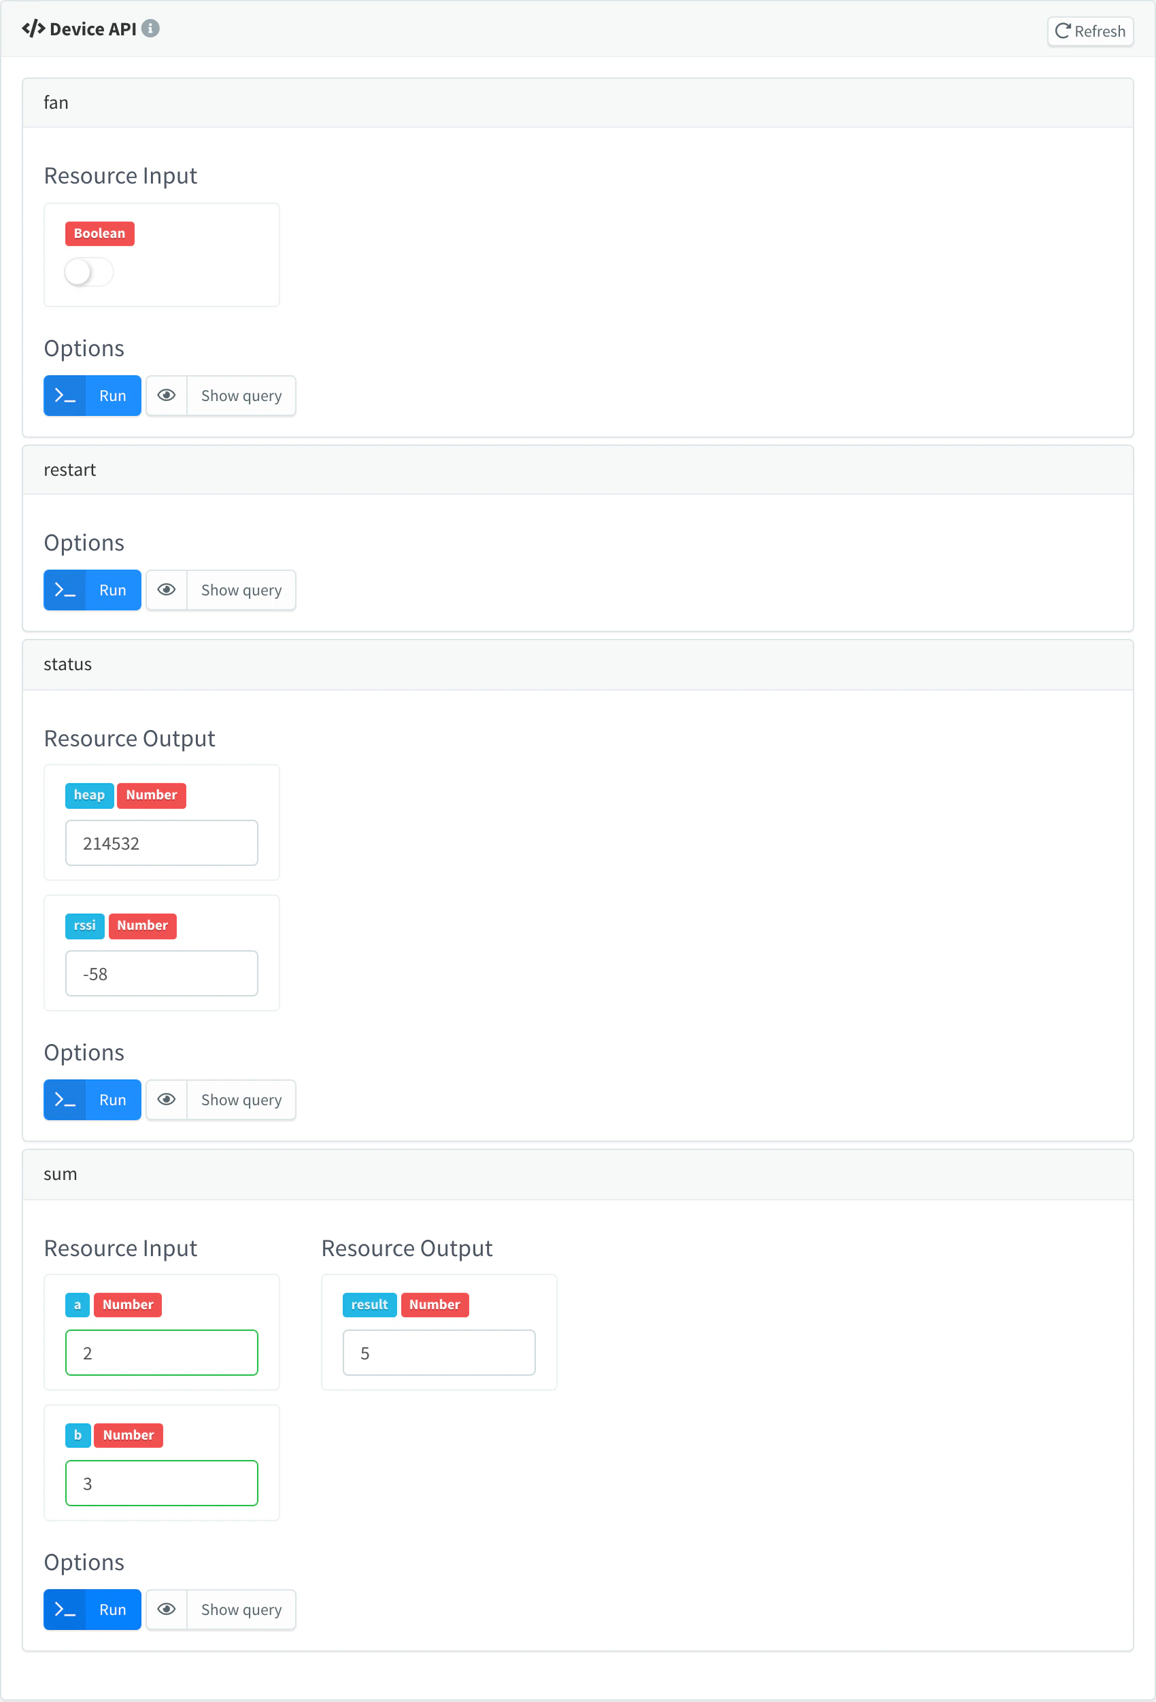The height and width of the screenshot is (1702, 1156).
Task: Run the status resource
Action: (x=92, y=1100)
